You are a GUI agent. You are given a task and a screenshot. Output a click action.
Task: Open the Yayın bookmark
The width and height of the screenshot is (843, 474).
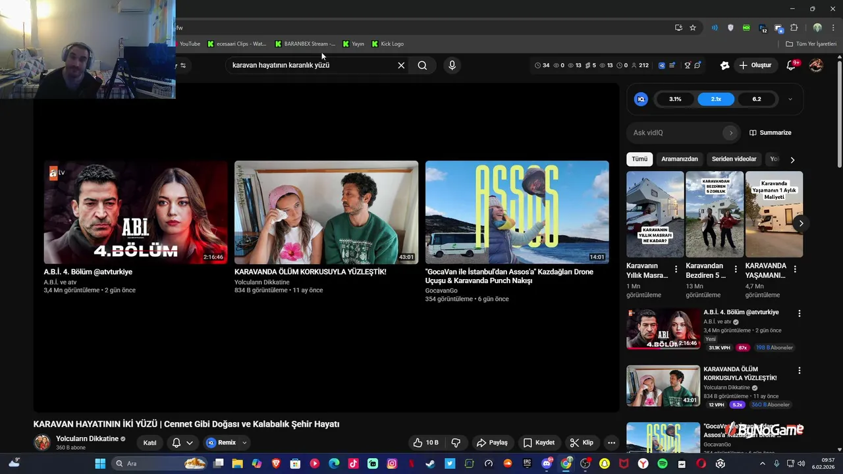(x=354, y=44)
